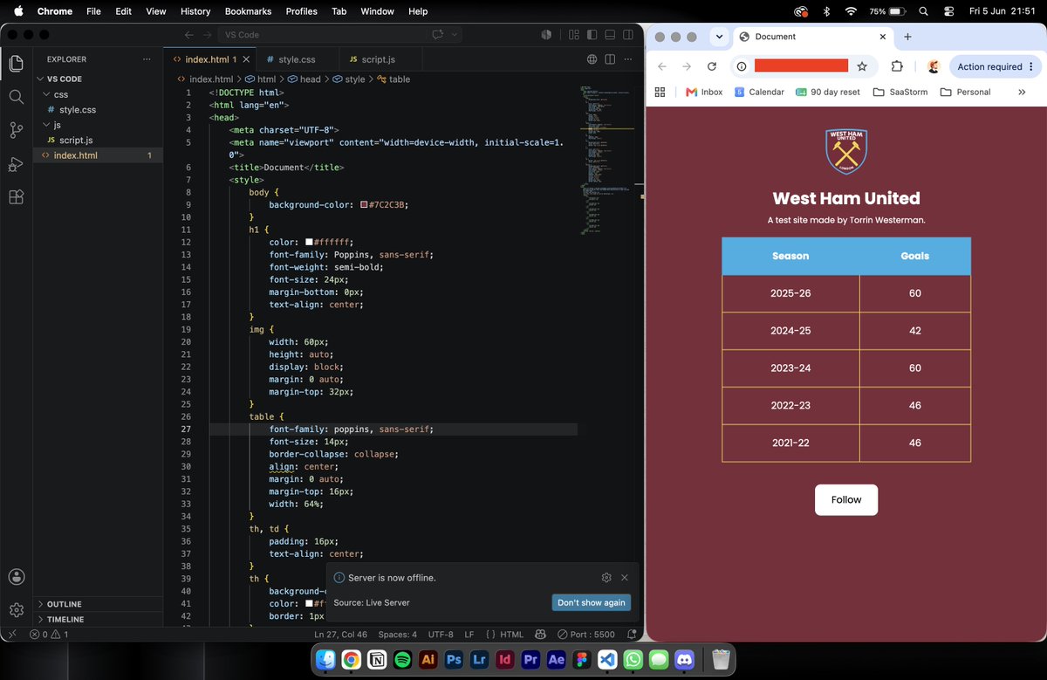Toggle the secondary side bar visibility
The width and height of the screenshot is (1047, 680).
628,35
